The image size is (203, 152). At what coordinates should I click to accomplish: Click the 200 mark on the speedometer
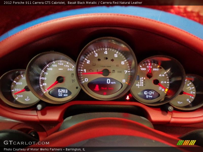(x=71, y=69)
